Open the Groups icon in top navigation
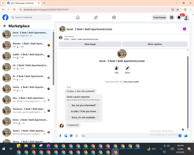 coord(114,17)
